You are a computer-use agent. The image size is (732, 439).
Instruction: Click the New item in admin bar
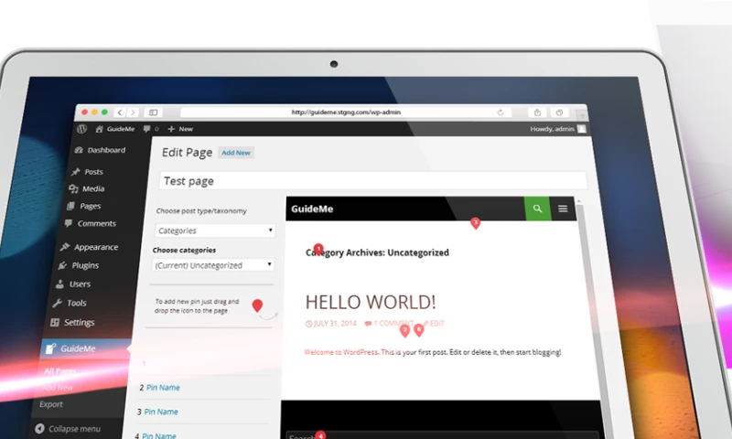180,129
